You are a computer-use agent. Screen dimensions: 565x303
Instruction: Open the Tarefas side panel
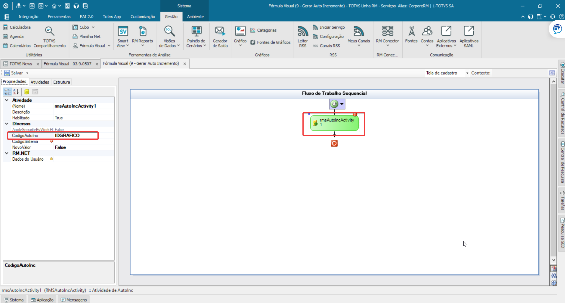[562, 201]
